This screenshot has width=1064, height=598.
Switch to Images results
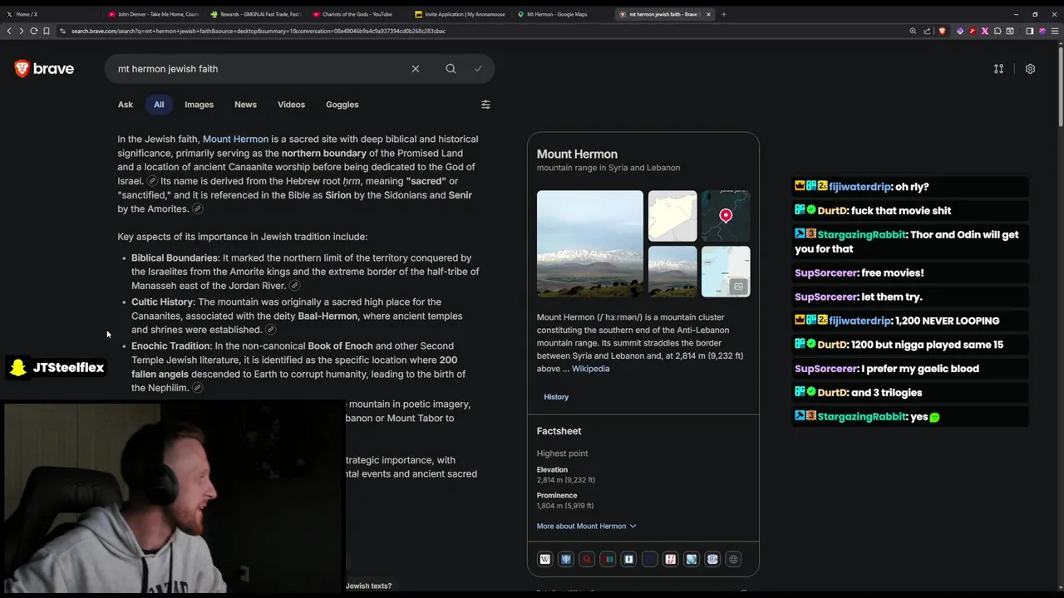[199, 105]
